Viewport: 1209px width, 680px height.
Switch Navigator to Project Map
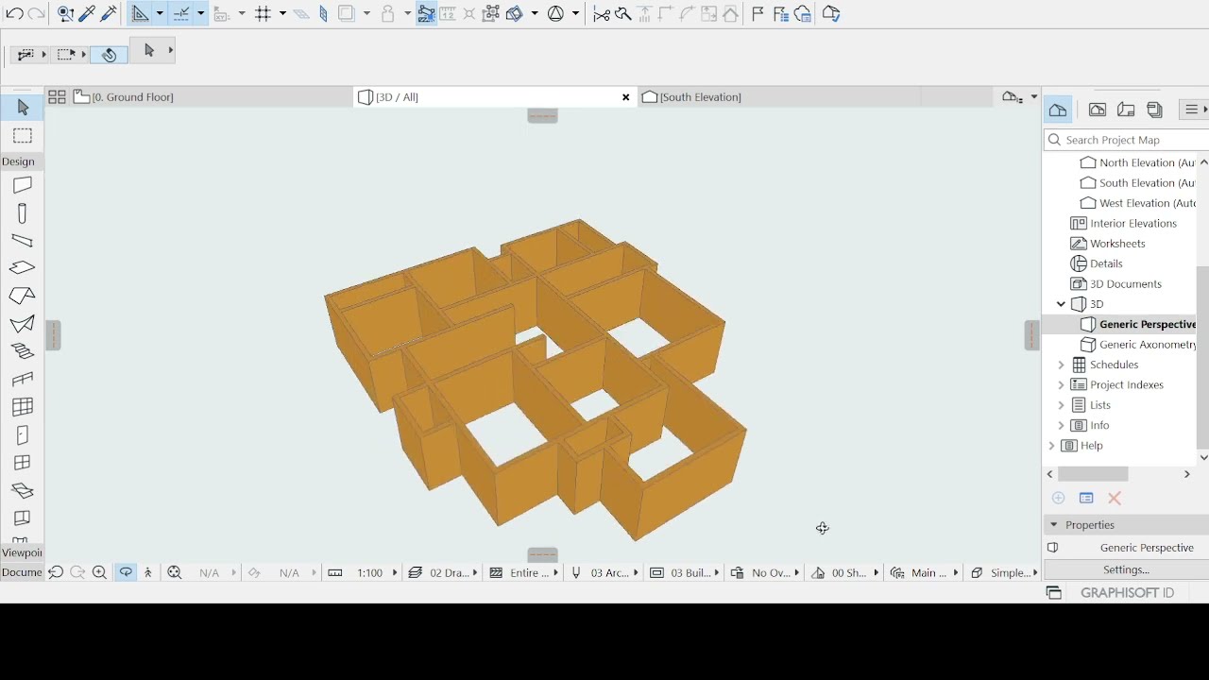coord(1058,110)
